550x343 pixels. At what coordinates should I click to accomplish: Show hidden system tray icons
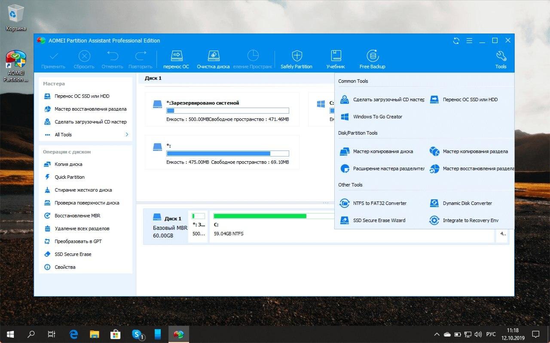coord(437,334)
